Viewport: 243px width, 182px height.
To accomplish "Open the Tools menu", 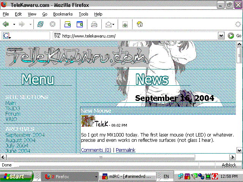I will point(83,14).
